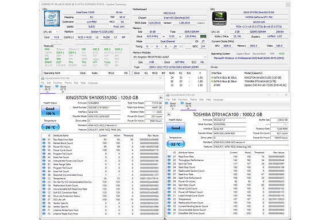Click status orb of SSD Life Left row
The width and height of the screenshot is (330, 220).
point(44,199)
